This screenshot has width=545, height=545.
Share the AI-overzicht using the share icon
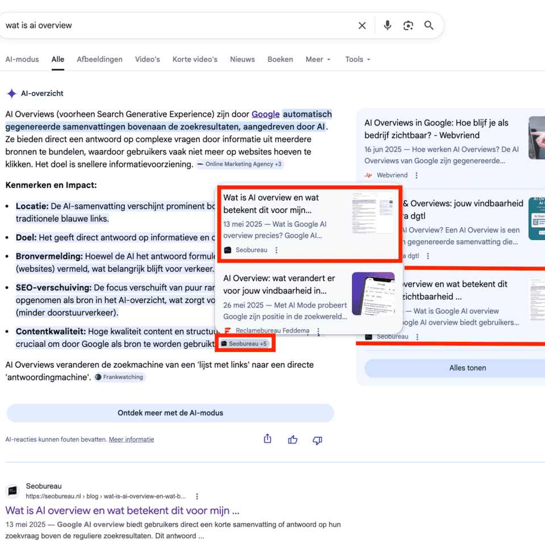(267, 439)
